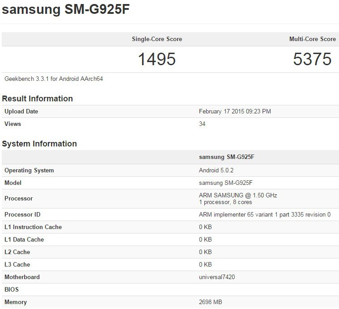Click the 'Operating System' row label

coord(29,171)
